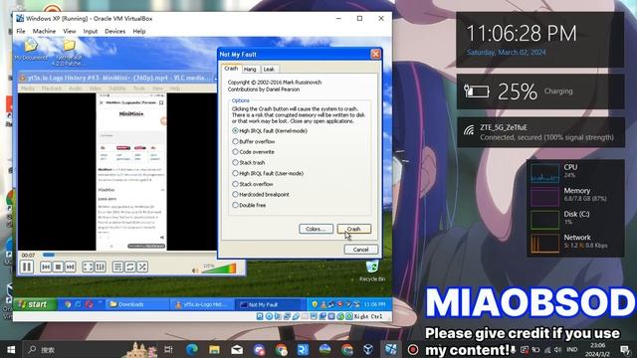
Task: Click VLC cone icon in XP tray
Action: (x=322, y=304)
